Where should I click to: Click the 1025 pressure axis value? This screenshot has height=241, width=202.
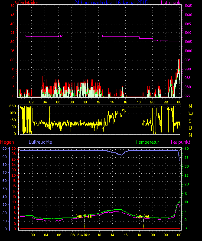point(188,6)
